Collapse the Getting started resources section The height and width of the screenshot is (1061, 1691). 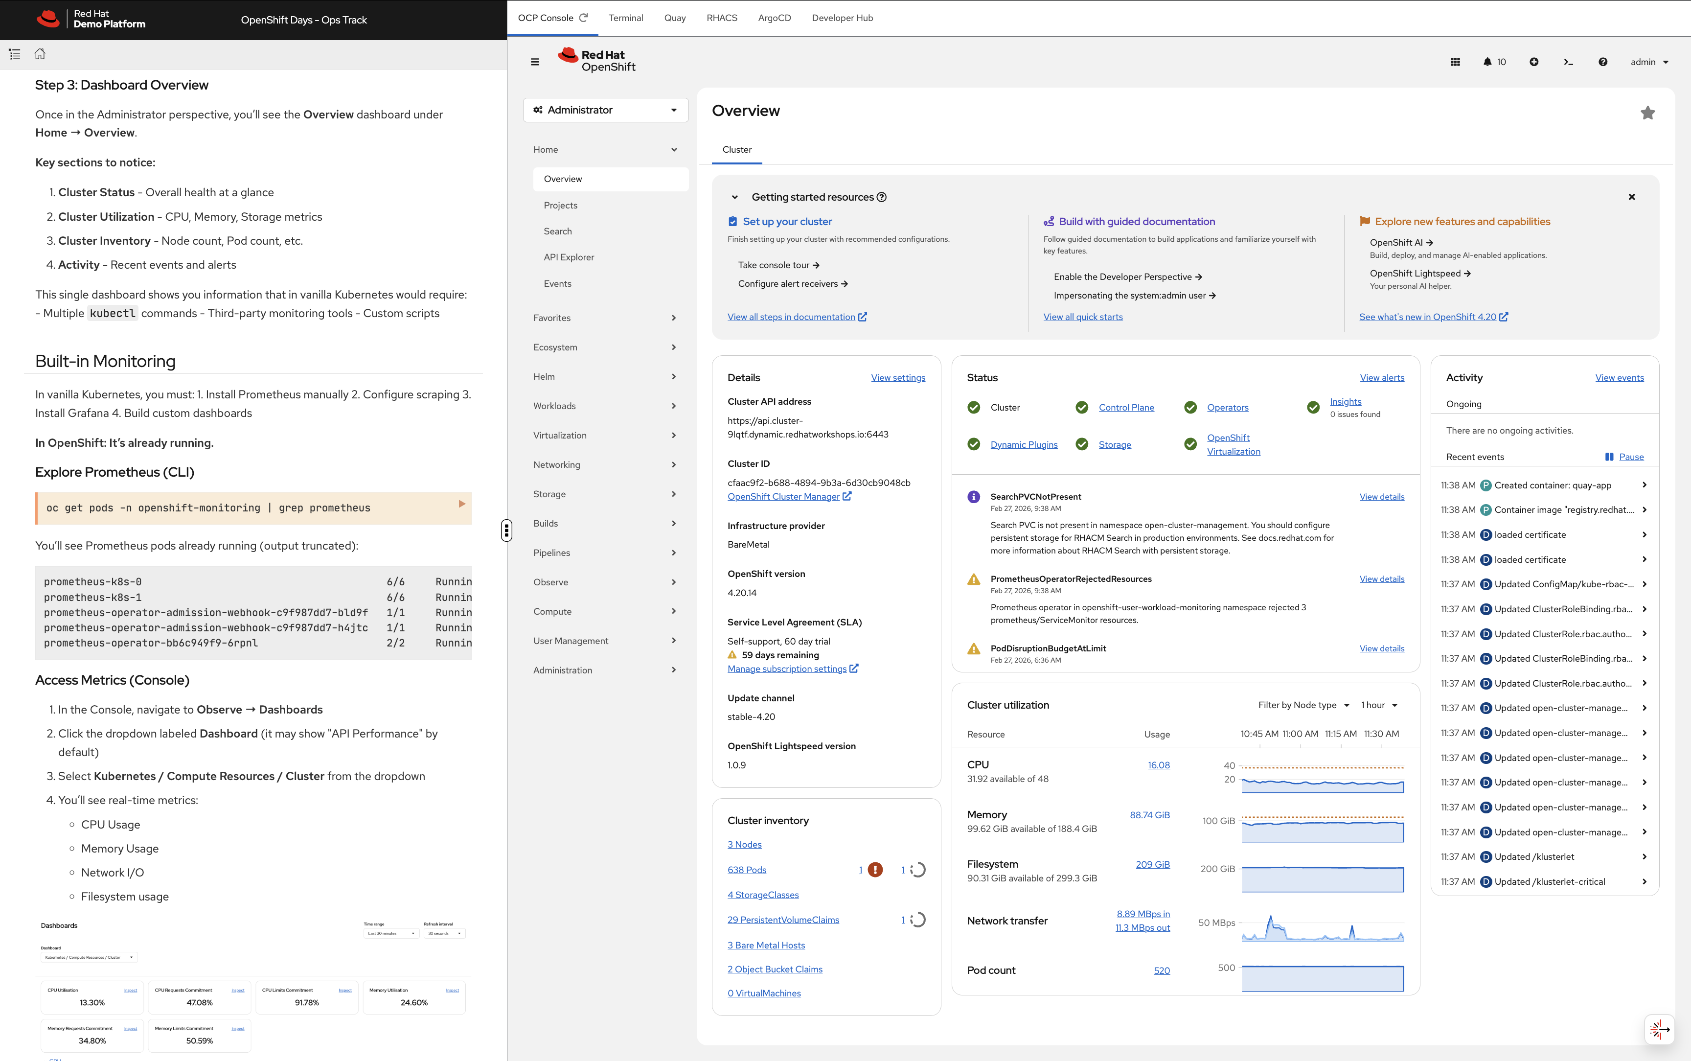pos(734,196)
